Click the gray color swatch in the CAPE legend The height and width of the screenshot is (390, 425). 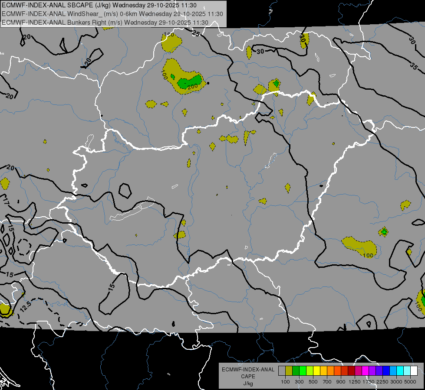point(282,371)
